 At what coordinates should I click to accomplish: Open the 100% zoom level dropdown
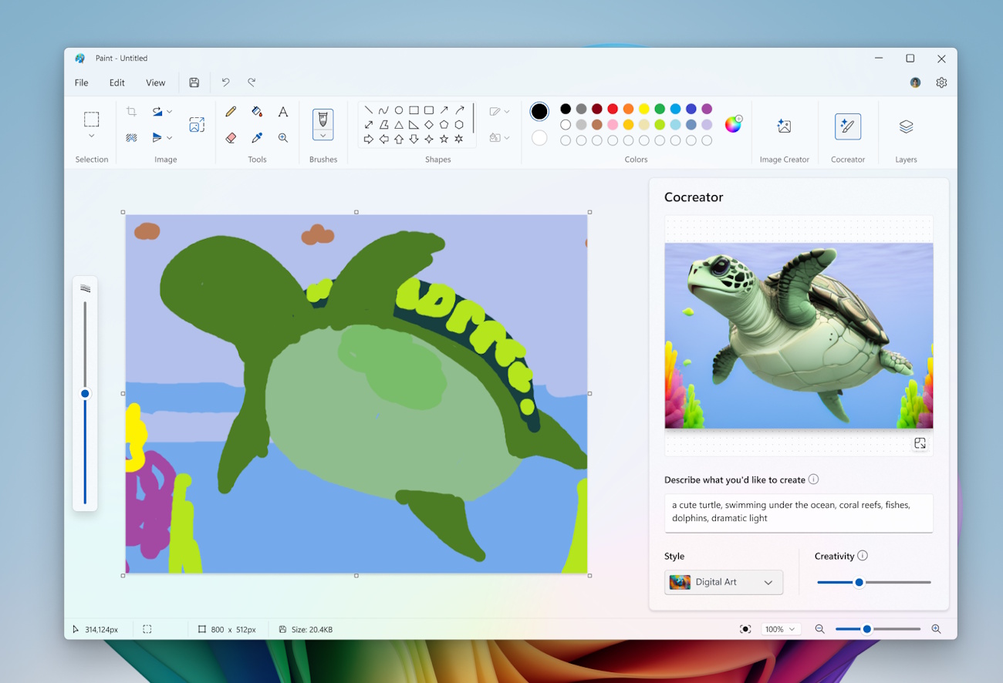[781, 629]
